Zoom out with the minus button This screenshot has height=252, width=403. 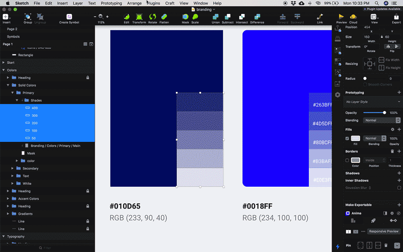click(95, 17)
